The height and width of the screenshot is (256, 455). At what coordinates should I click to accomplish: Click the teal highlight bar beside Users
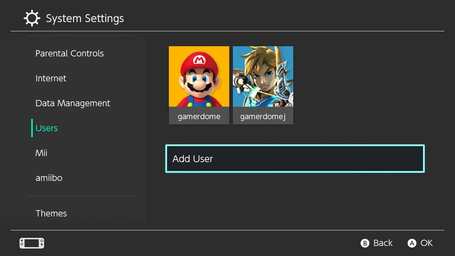(32, 128)
